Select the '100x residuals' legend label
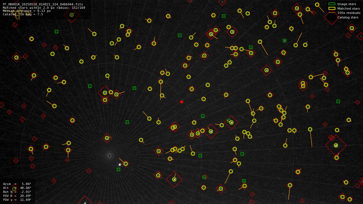 (349, 13)
